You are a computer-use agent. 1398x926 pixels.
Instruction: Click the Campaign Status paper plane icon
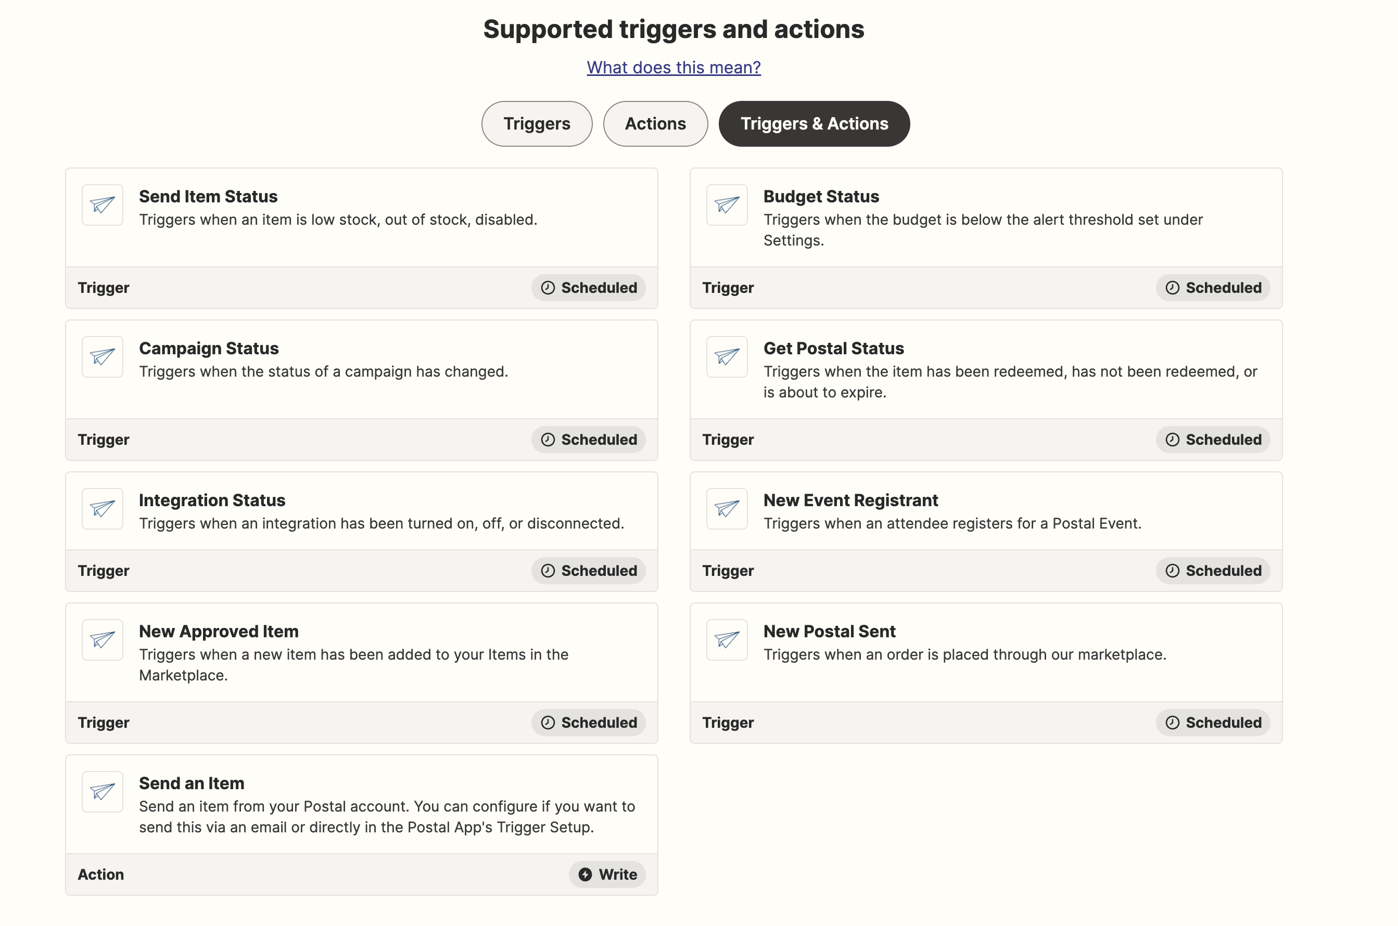coord(102,357)
